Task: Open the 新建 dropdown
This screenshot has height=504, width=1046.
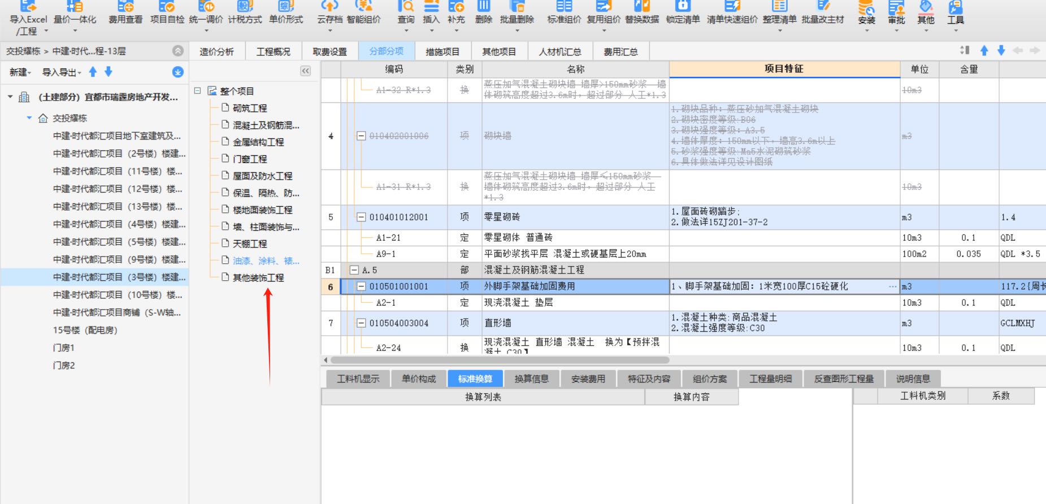Action: pyautogui.click(x=20, y=72)
